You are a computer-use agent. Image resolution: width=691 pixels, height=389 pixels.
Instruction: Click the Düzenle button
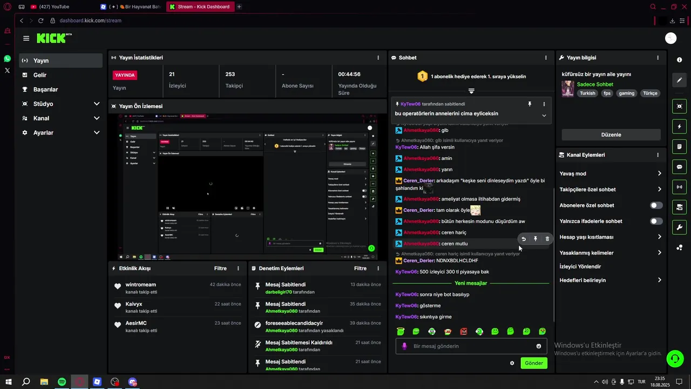point(611,135)
